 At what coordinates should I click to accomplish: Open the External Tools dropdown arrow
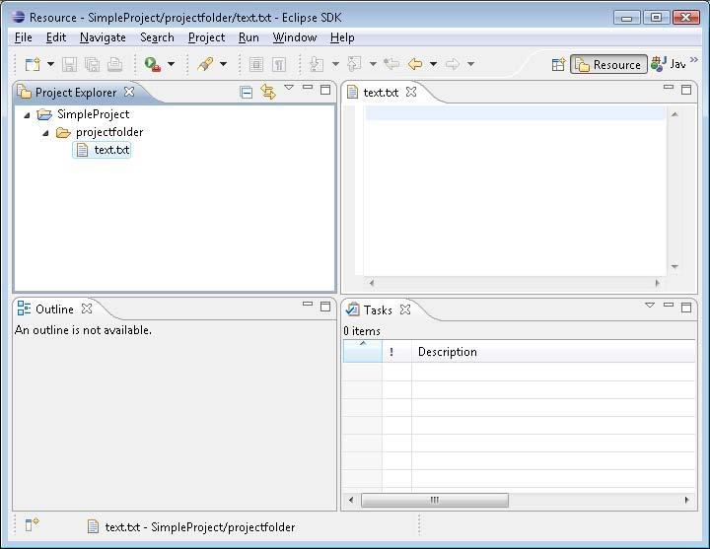[x=172, y=64]
